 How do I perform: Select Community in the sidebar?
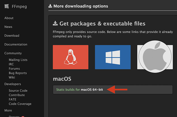click(x=13, y=53)
